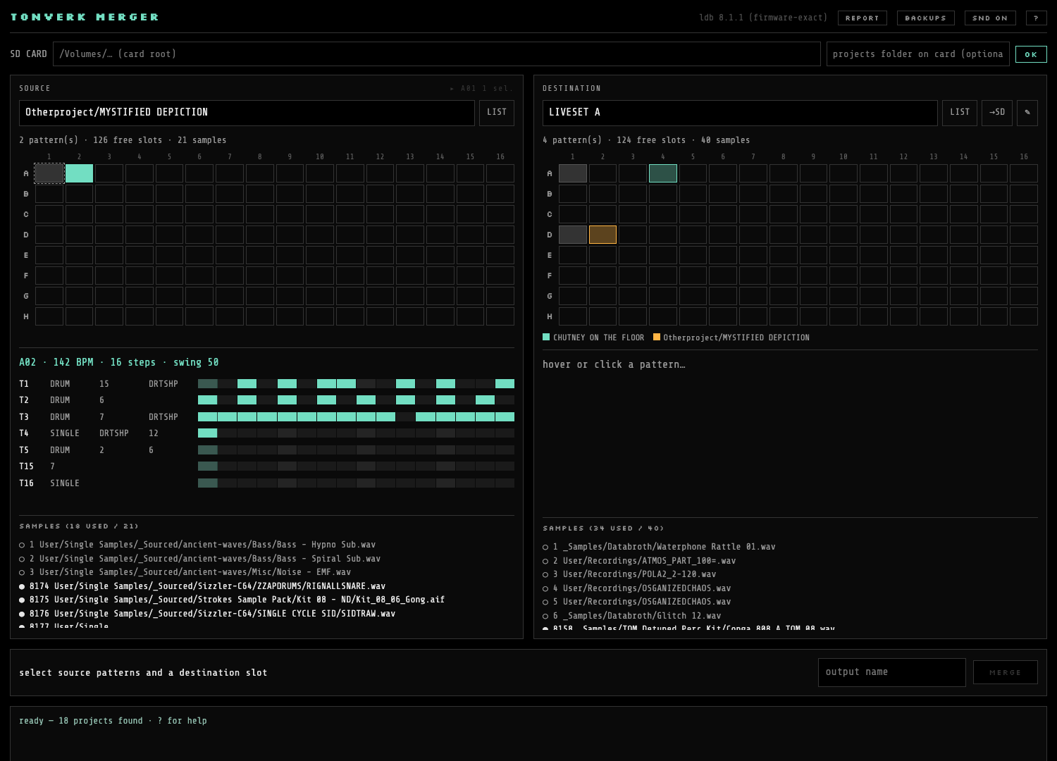Click the OK button for SD card
The height and width of the screenshot is (761, 1057).
point(1031,54)
